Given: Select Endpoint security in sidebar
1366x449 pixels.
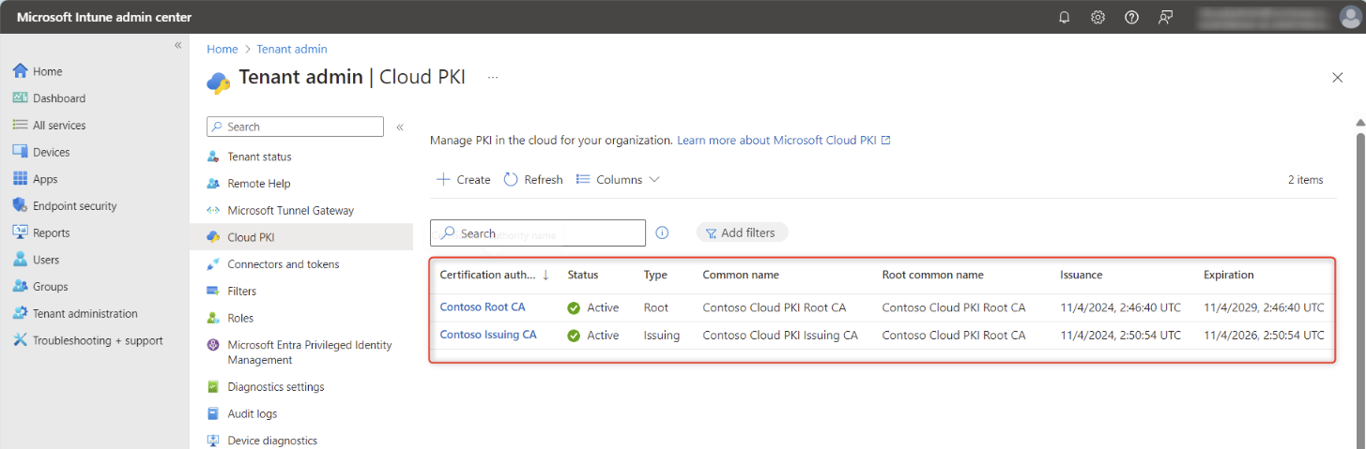Looking at the screenshot, I should point(74,206).
